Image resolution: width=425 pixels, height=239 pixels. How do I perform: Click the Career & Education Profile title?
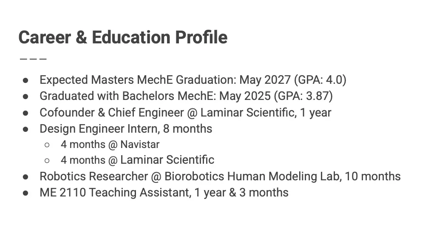point(123,37)
